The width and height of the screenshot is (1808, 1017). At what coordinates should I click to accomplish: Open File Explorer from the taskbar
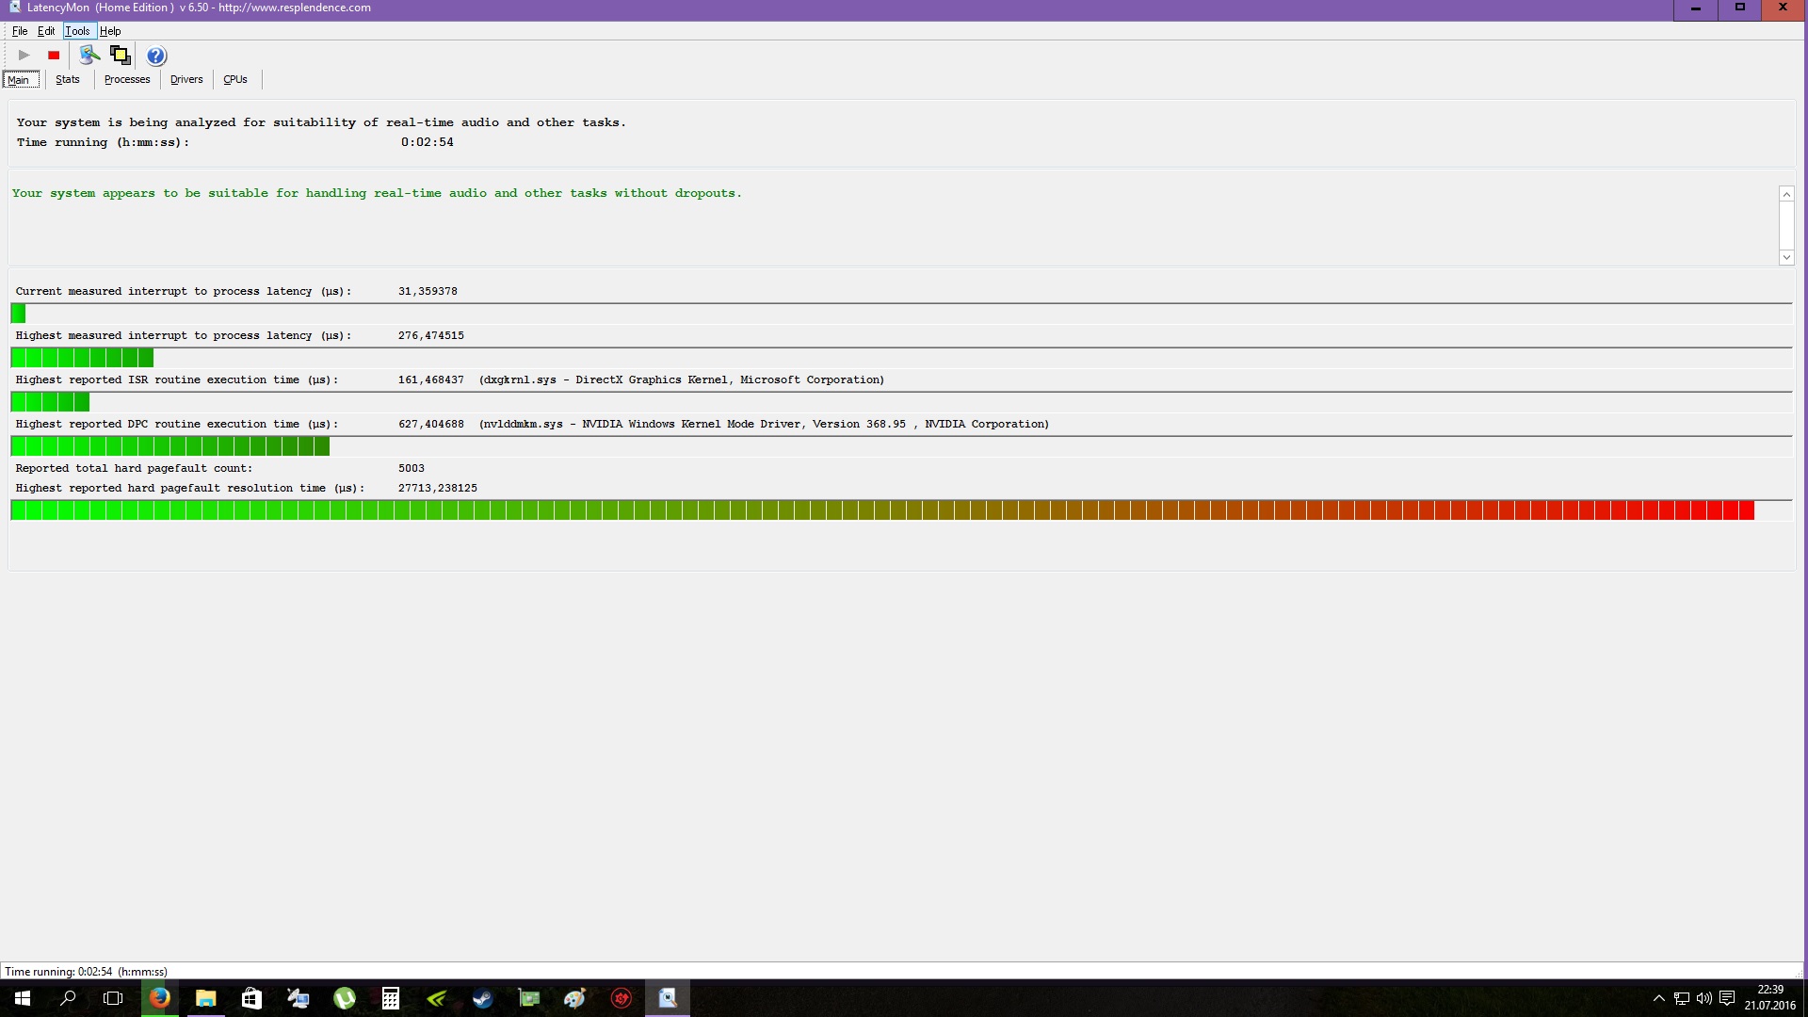tap(205, 998)
